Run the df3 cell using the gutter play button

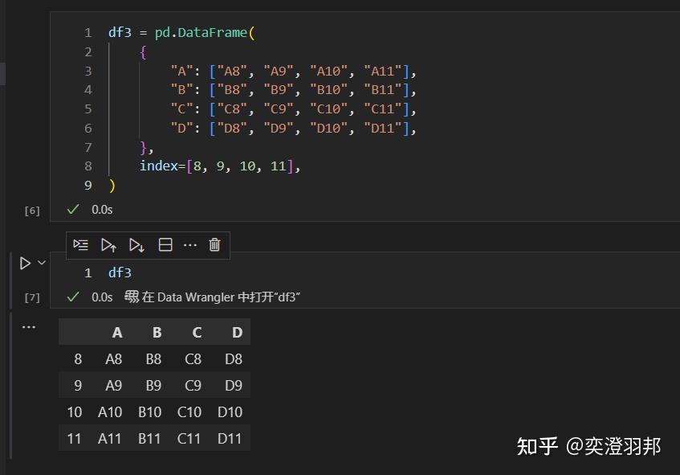coord(24,262)
